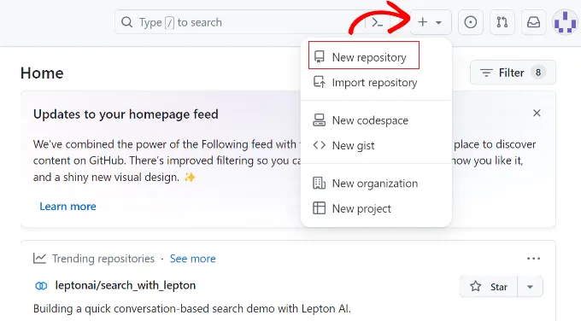Open leptonai/search_with_lepton repository link
This screenshot has height=321, width=581.
[x=126, y=285]
